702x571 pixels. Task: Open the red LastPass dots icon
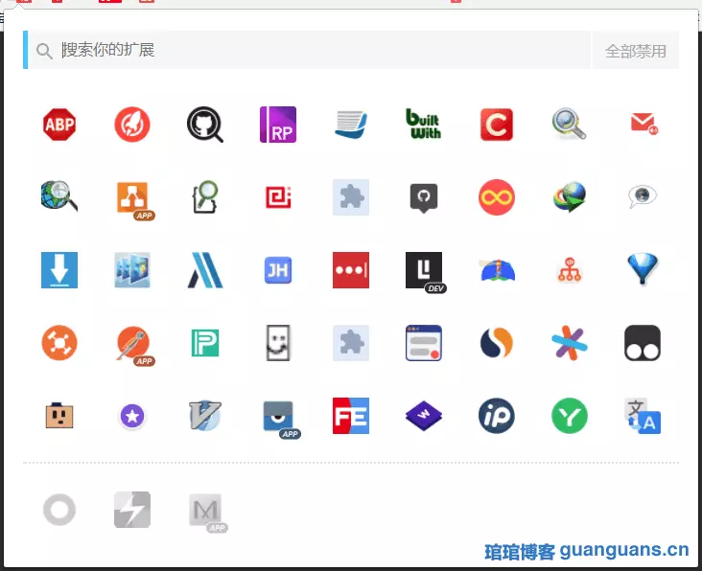pyautogui.click(x=351, y=270)
